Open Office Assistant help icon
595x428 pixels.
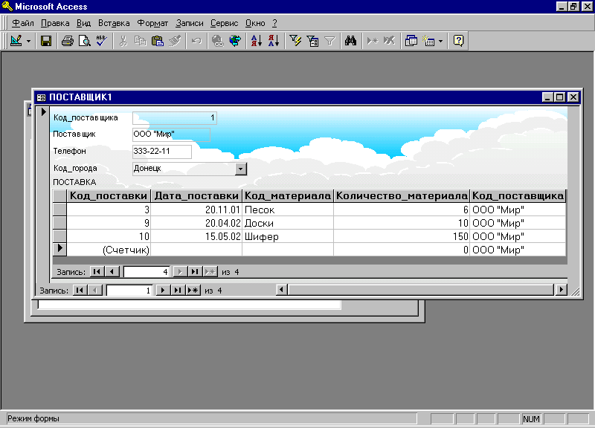pos(458,41)
